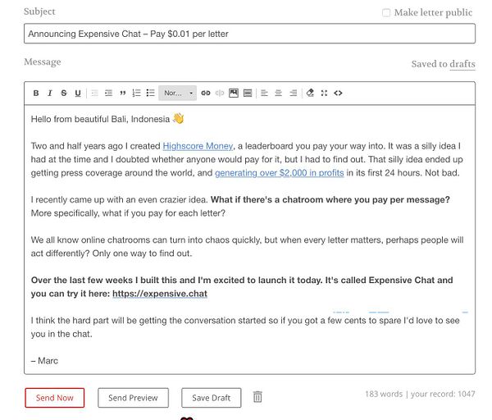492x420 pixels.
Task: Open the generating over $2,000 in profits link
Action: pyautogui.click(x=280, y=173)
